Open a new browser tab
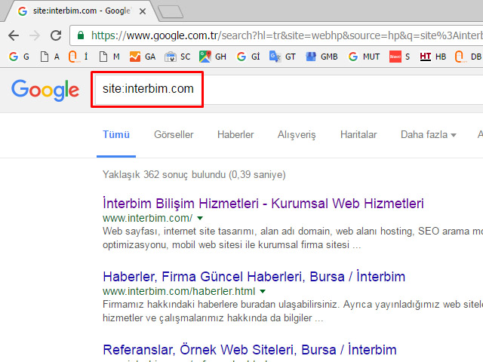Screen dimensions: 483x362 pos(171,12)
